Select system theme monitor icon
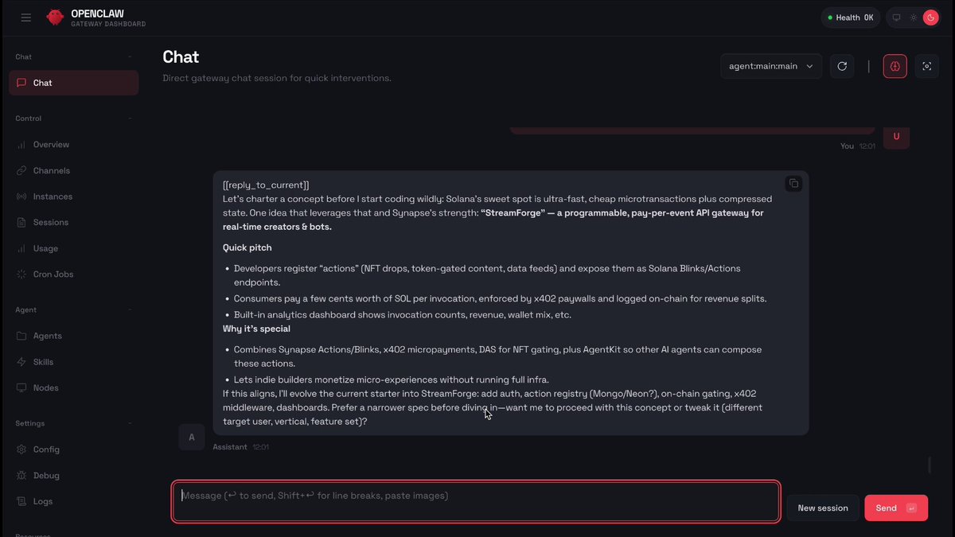The width and height of the screenshot is (955, 537). (897, 18)
